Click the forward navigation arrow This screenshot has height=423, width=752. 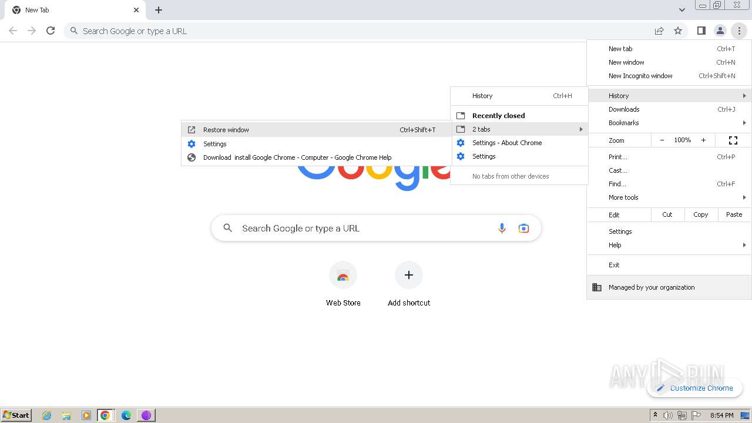coord(32,31)
